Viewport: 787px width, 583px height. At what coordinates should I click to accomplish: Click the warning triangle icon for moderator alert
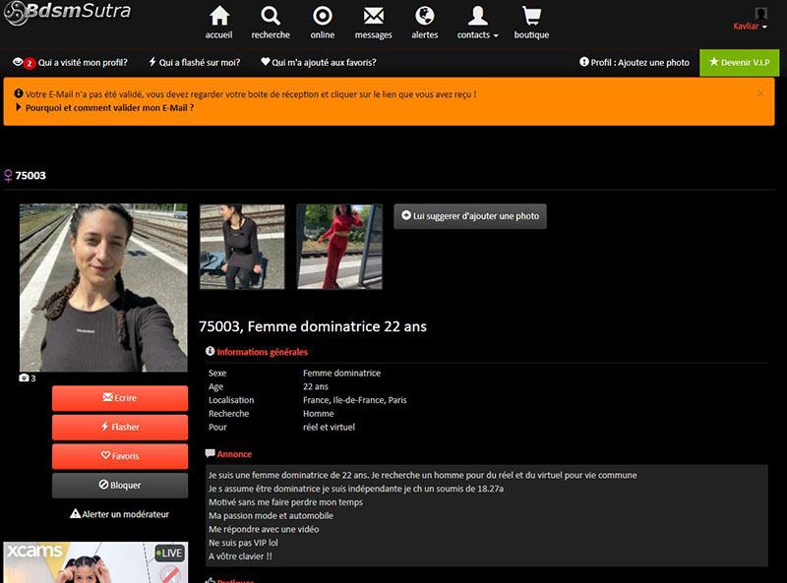click(75, 513)
